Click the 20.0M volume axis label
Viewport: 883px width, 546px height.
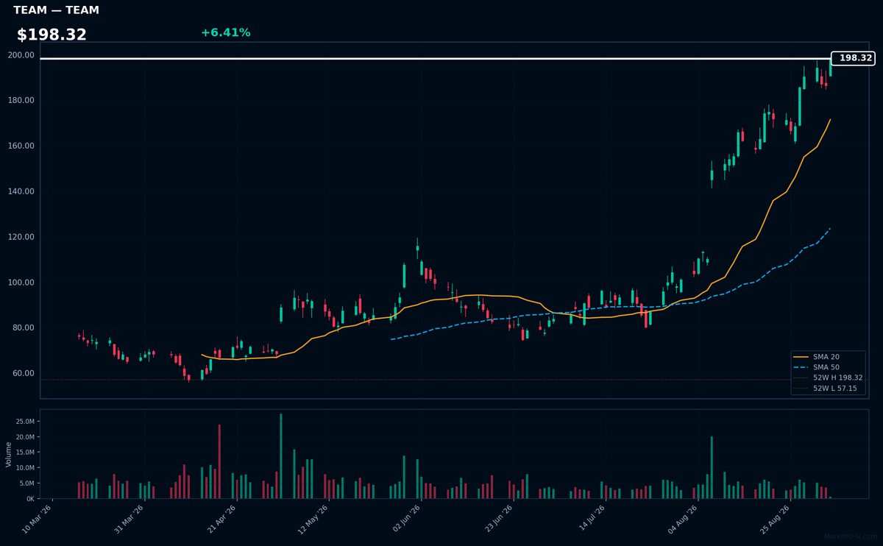[24, 437]
